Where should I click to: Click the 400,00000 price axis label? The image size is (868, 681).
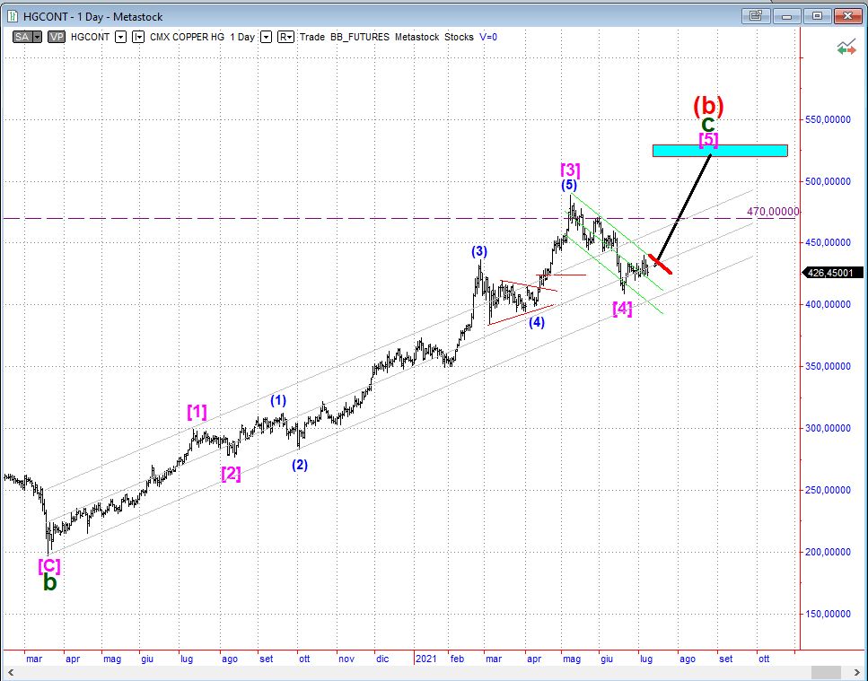click(827, 304)
